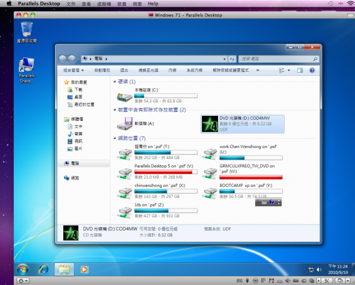Select chinwenzhong on '.psf' (X:) drive
355x285 pixels.
click(x=157, y=191)
